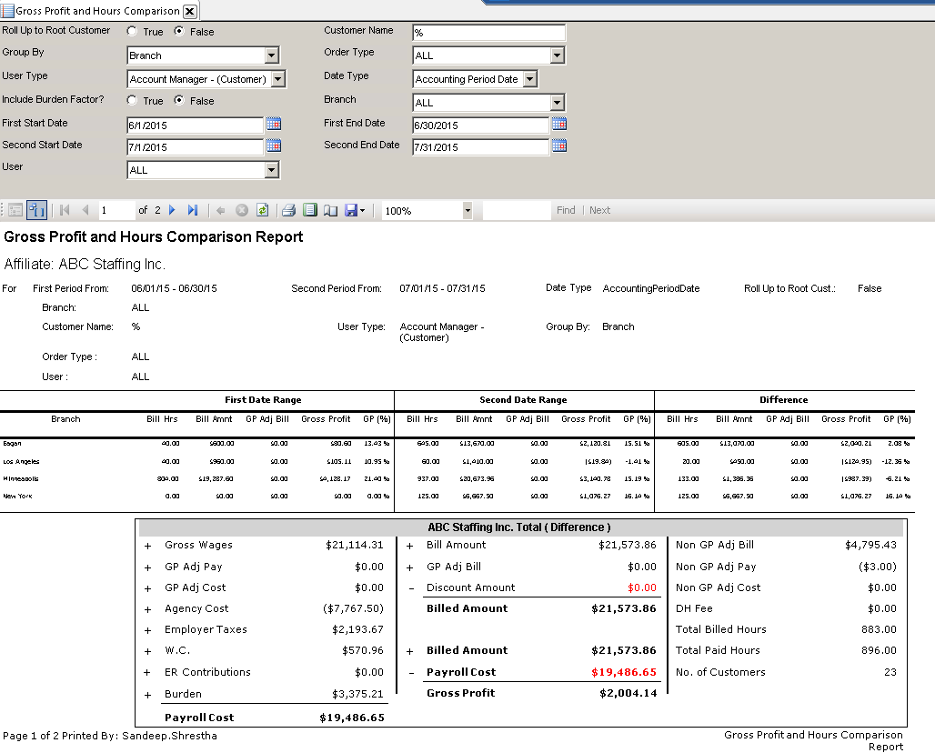The height and width of the screenshot is (753, 935).
Task: Click the Gross Profit total $2,004.14
Action: (x=628, y=693)
